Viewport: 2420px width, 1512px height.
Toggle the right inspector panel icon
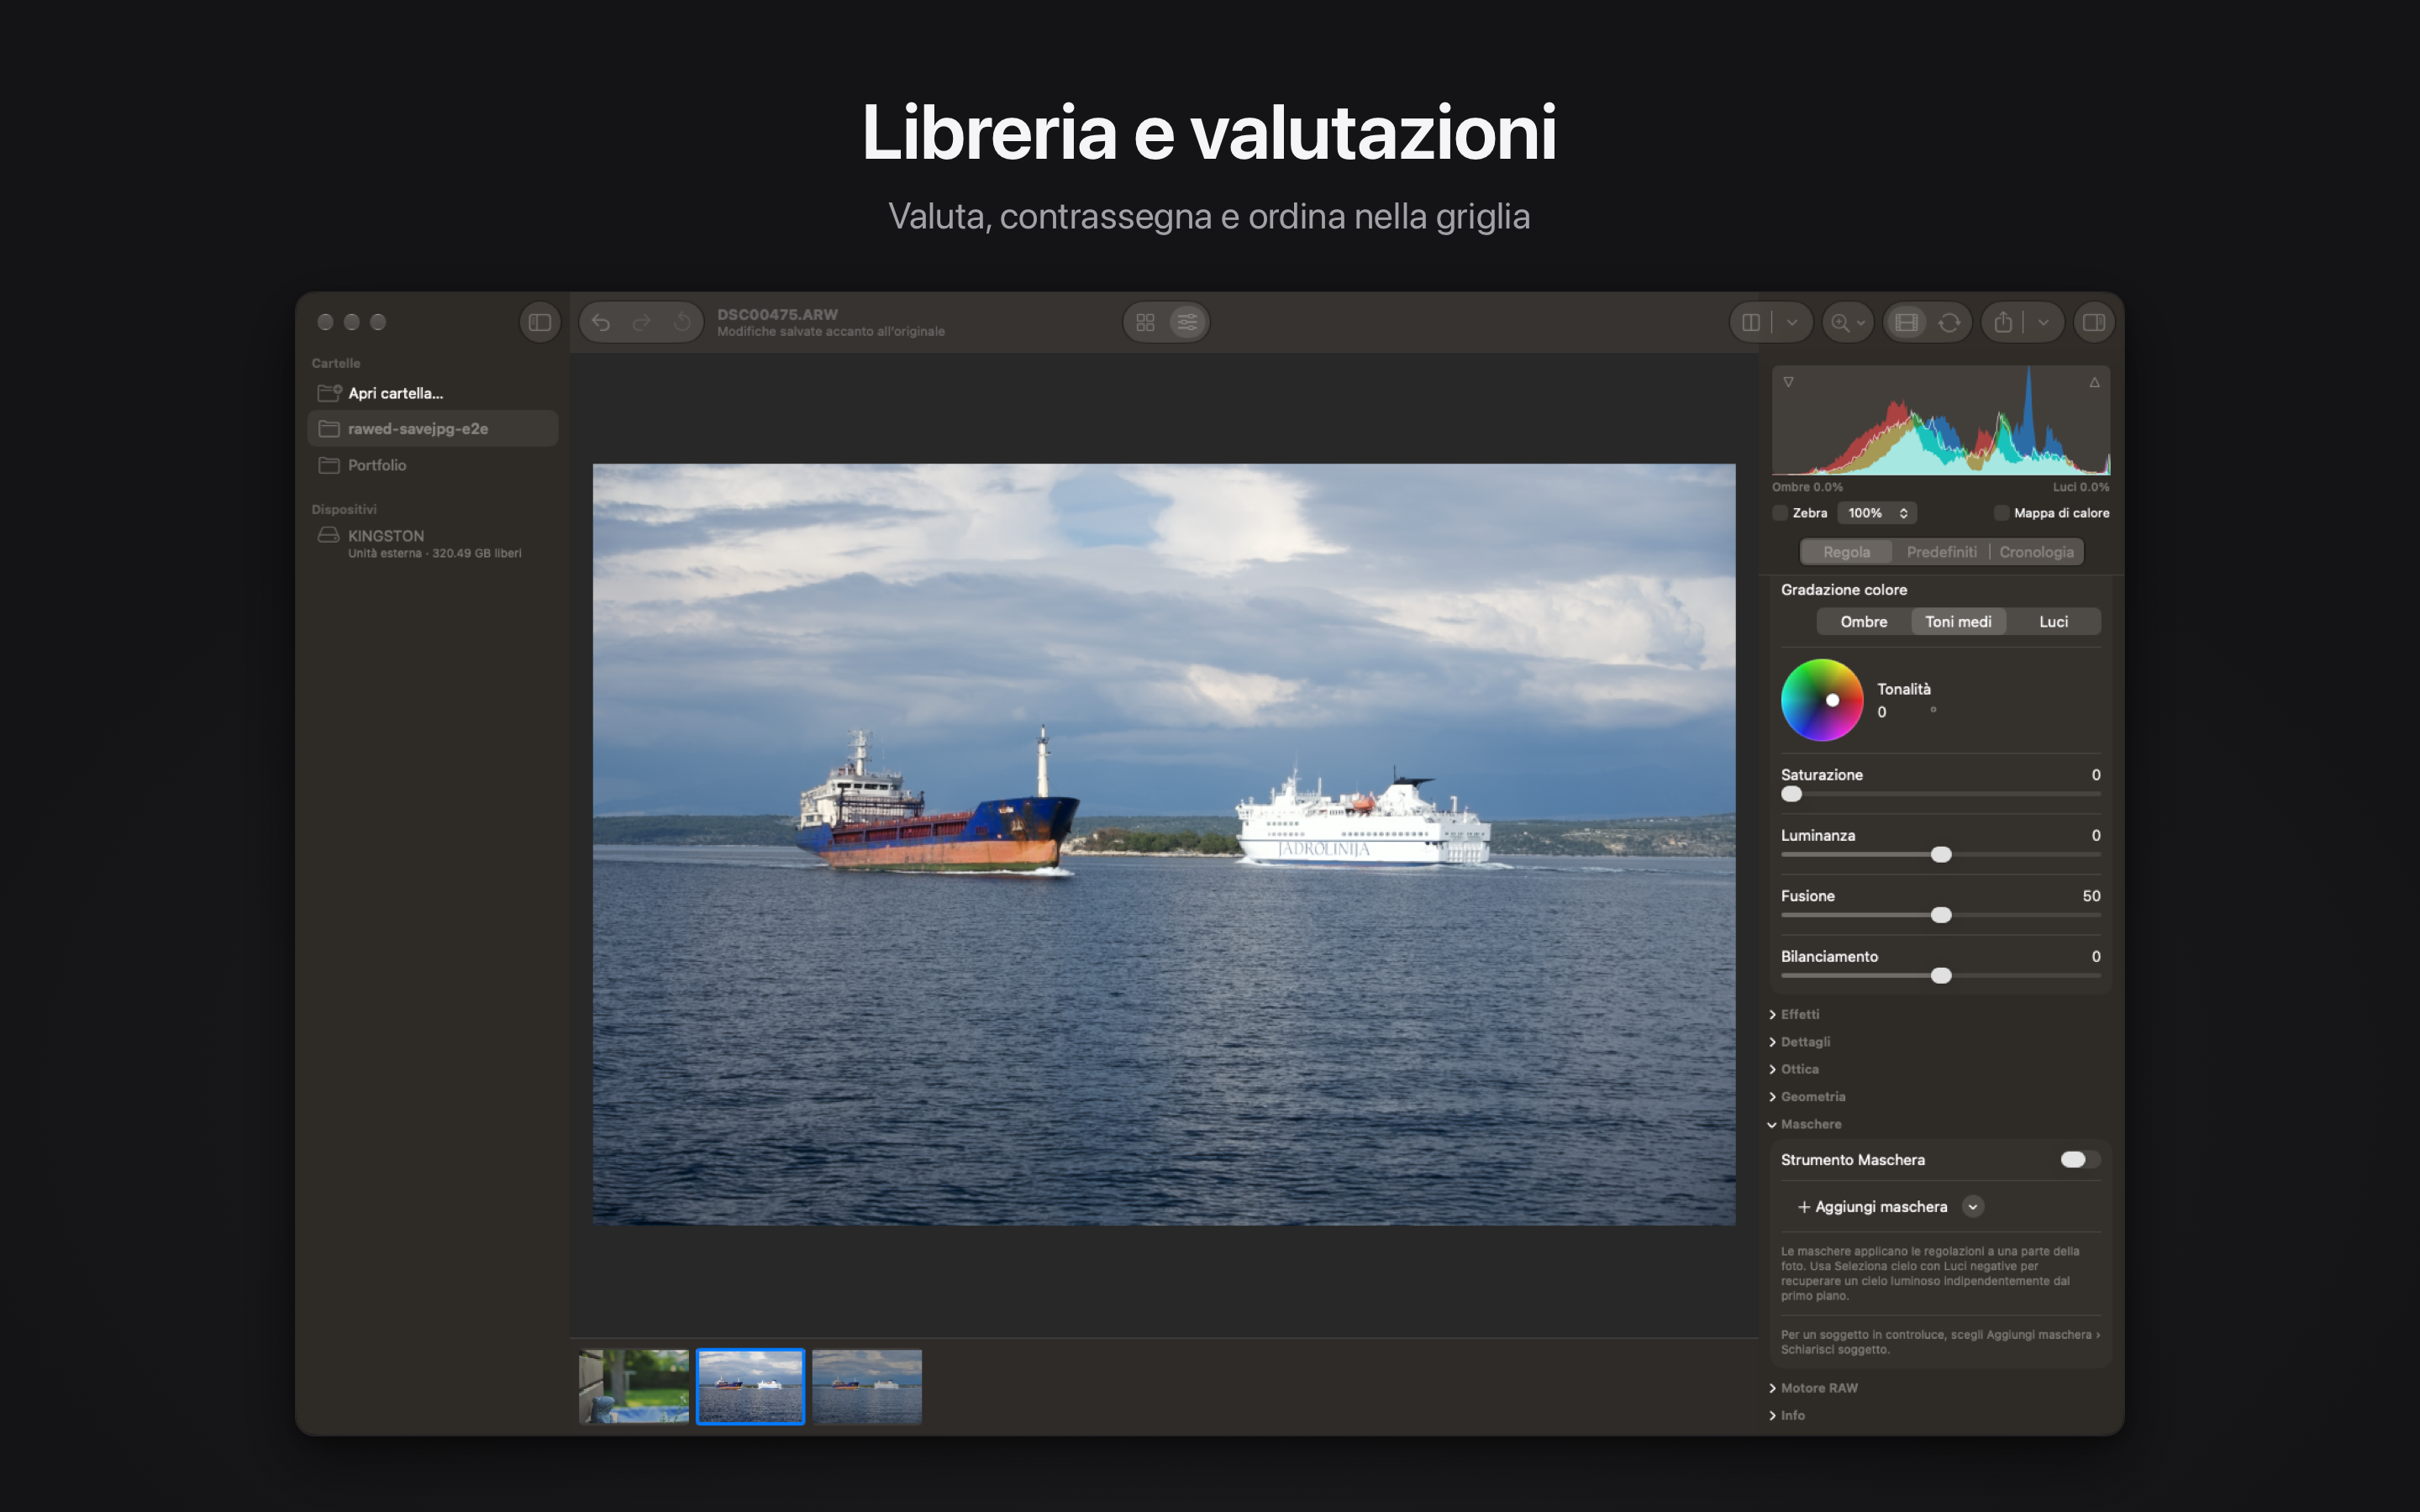2094,322
